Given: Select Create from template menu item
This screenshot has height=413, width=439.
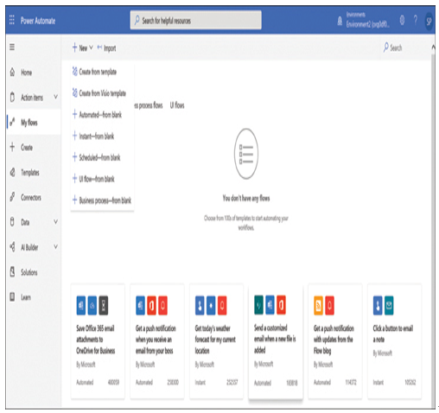Looking at the screenshot, I should (x=94, y=72).
